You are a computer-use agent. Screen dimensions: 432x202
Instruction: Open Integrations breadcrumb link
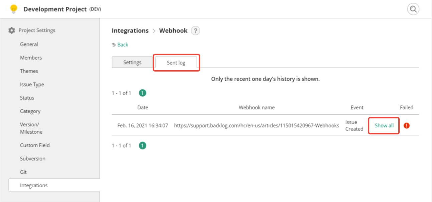coord(130,31)
